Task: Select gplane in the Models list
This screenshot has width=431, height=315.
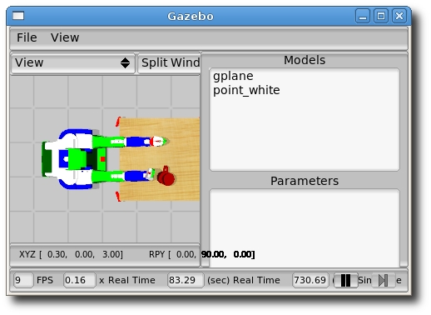Action: coord(233,77)
